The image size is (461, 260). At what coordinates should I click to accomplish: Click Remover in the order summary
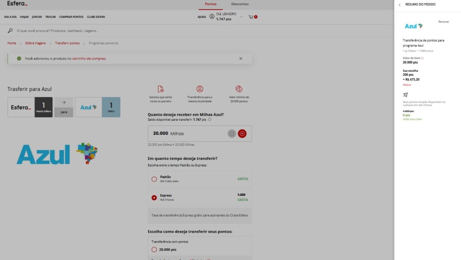443,22
